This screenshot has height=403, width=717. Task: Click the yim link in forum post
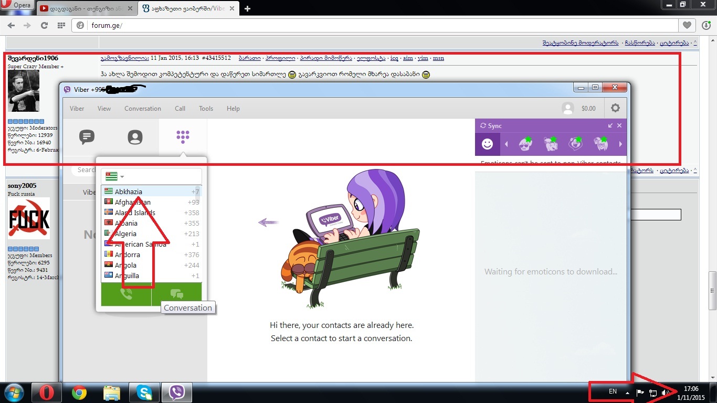[x=423, y=58]
